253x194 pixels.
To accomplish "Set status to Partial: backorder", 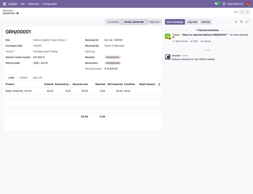I will pos(134,22).
